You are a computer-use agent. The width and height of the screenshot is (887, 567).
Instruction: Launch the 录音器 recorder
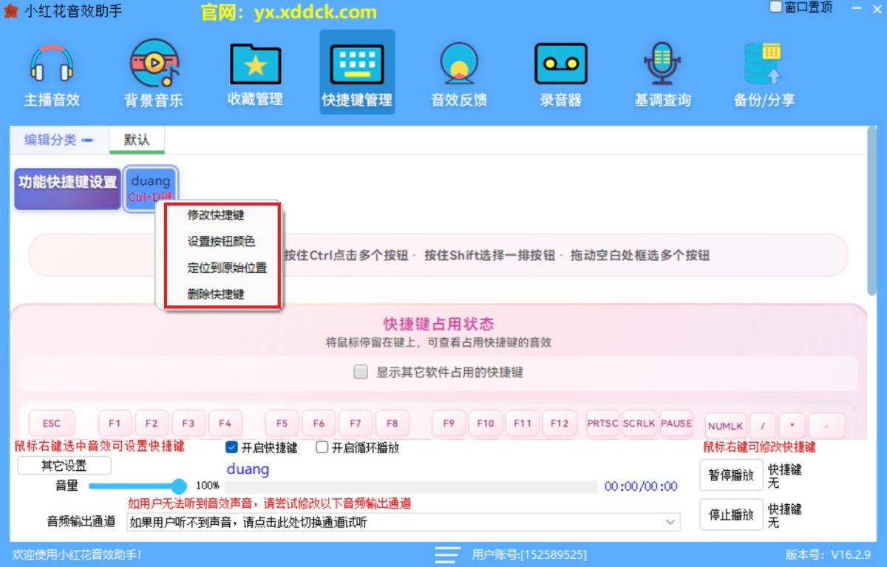coord(560,72)
